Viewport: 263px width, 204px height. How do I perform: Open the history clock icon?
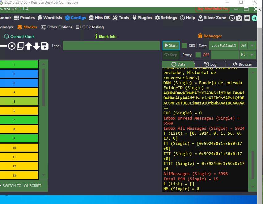point(231,18)
